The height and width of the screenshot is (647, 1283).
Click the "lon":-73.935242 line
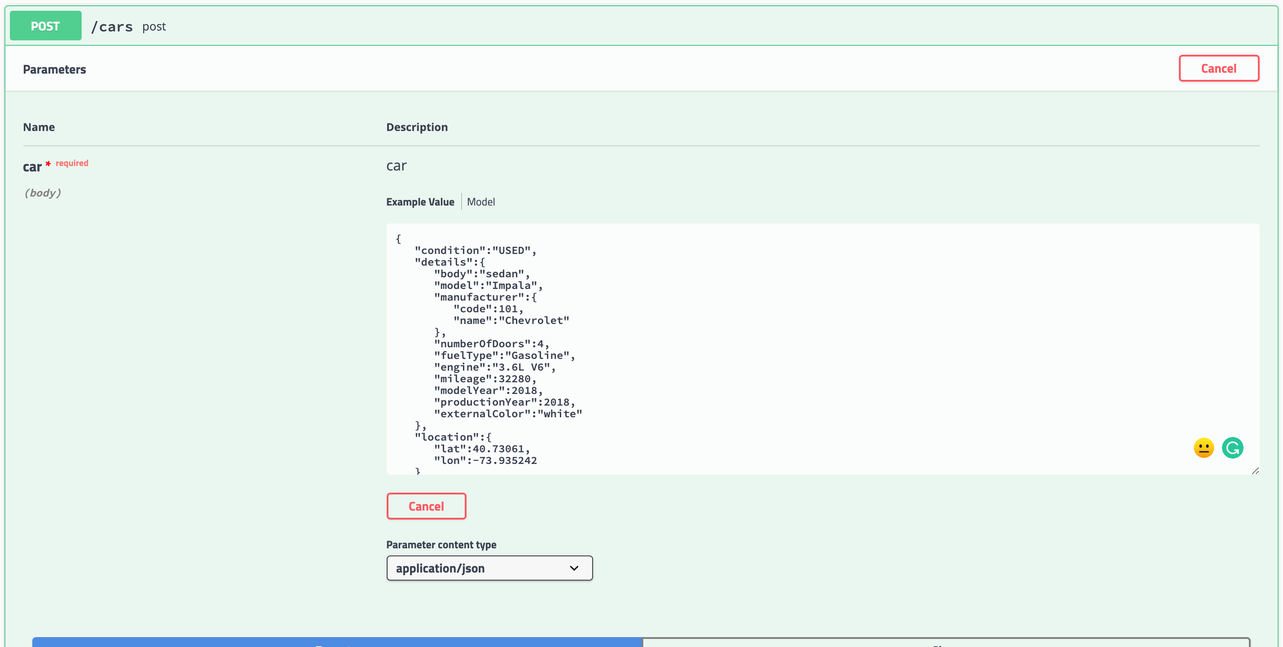[485, 460]
